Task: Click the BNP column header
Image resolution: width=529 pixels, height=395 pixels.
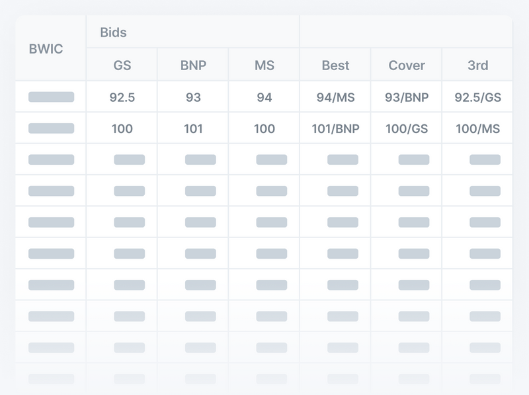Action: 192,64
